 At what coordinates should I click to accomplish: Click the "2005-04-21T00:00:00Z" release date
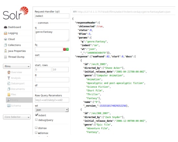[130, 72]
